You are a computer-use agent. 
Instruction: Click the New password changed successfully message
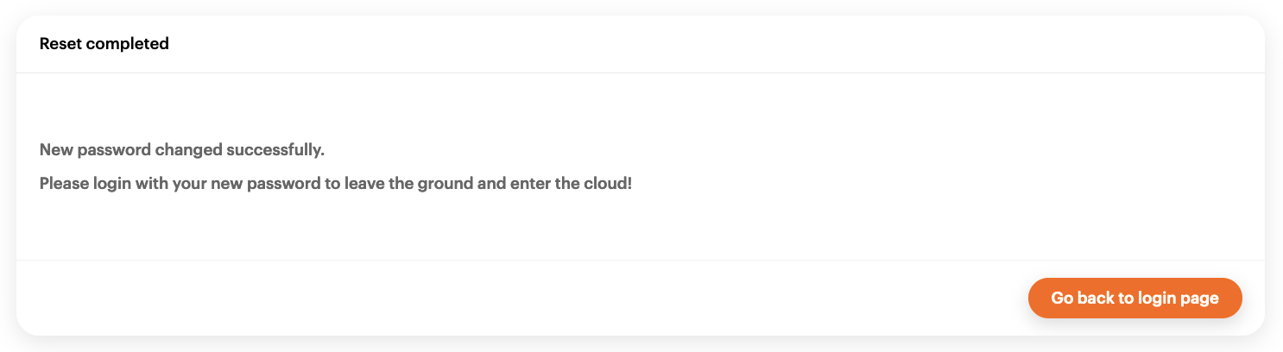point(181,150)
